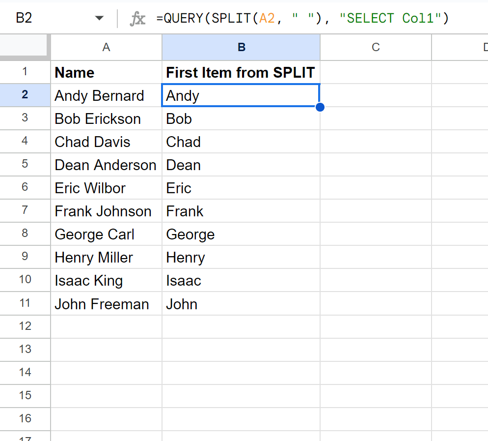Viewport: 488px width, 441px height.
Task: Select row 10 header
Action: [x=25, y=280]
